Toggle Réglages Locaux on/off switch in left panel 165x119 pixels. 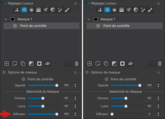(x=5, y=3)
